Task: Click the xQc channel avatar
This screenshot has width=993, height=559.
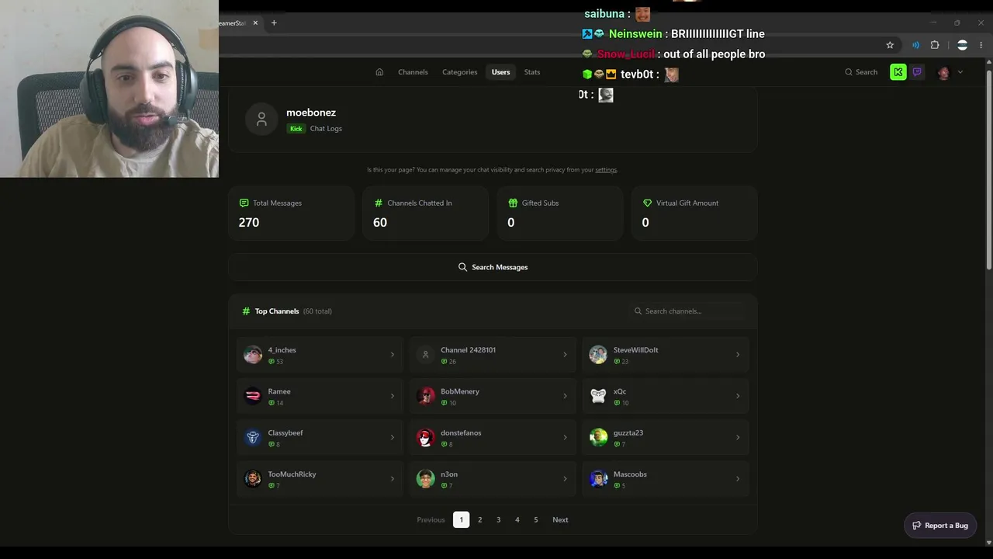Action: pyautogui.click(x=598, y=396)
